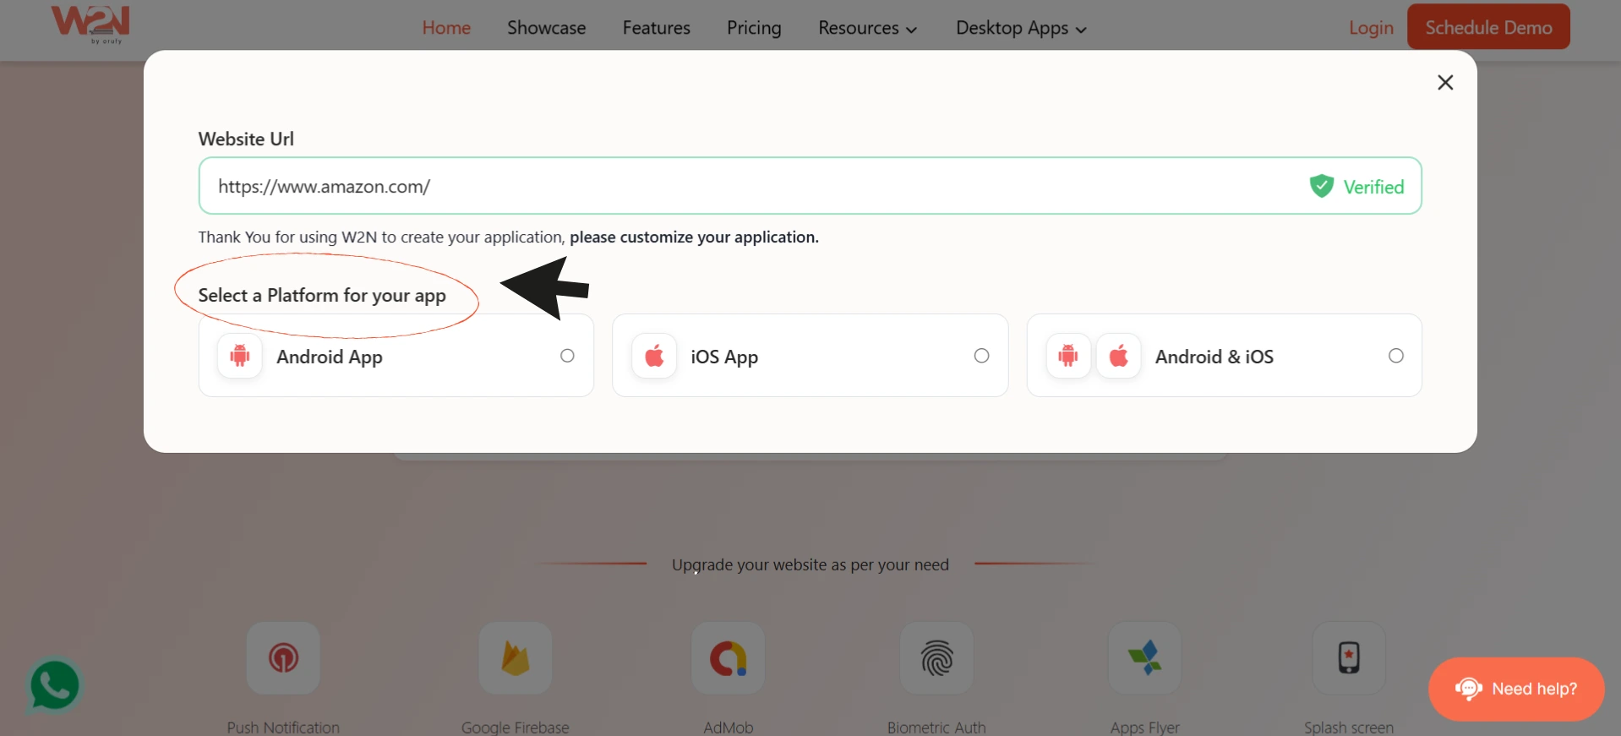This screenshot has height=736, width=1621.
Task: Click the green Verified shield icon
Action: [1322, 186]
